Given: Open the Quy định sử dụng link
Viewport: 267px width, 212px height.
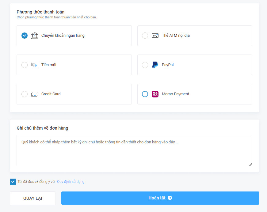Looking at the screenshot, I should pos(71,182).
